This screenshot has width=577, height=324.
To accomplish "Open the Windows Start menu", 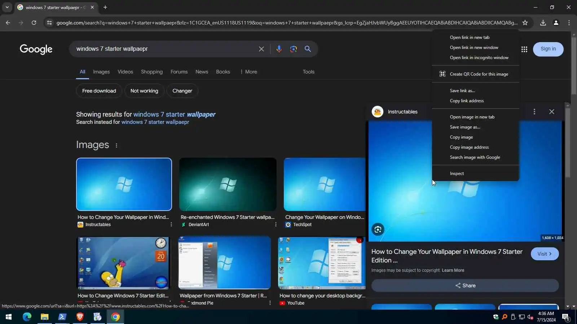I will coord(9,317).
